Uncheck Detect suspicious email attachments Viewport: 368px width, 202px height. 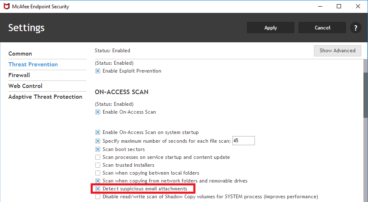click(x=98, y=189)
